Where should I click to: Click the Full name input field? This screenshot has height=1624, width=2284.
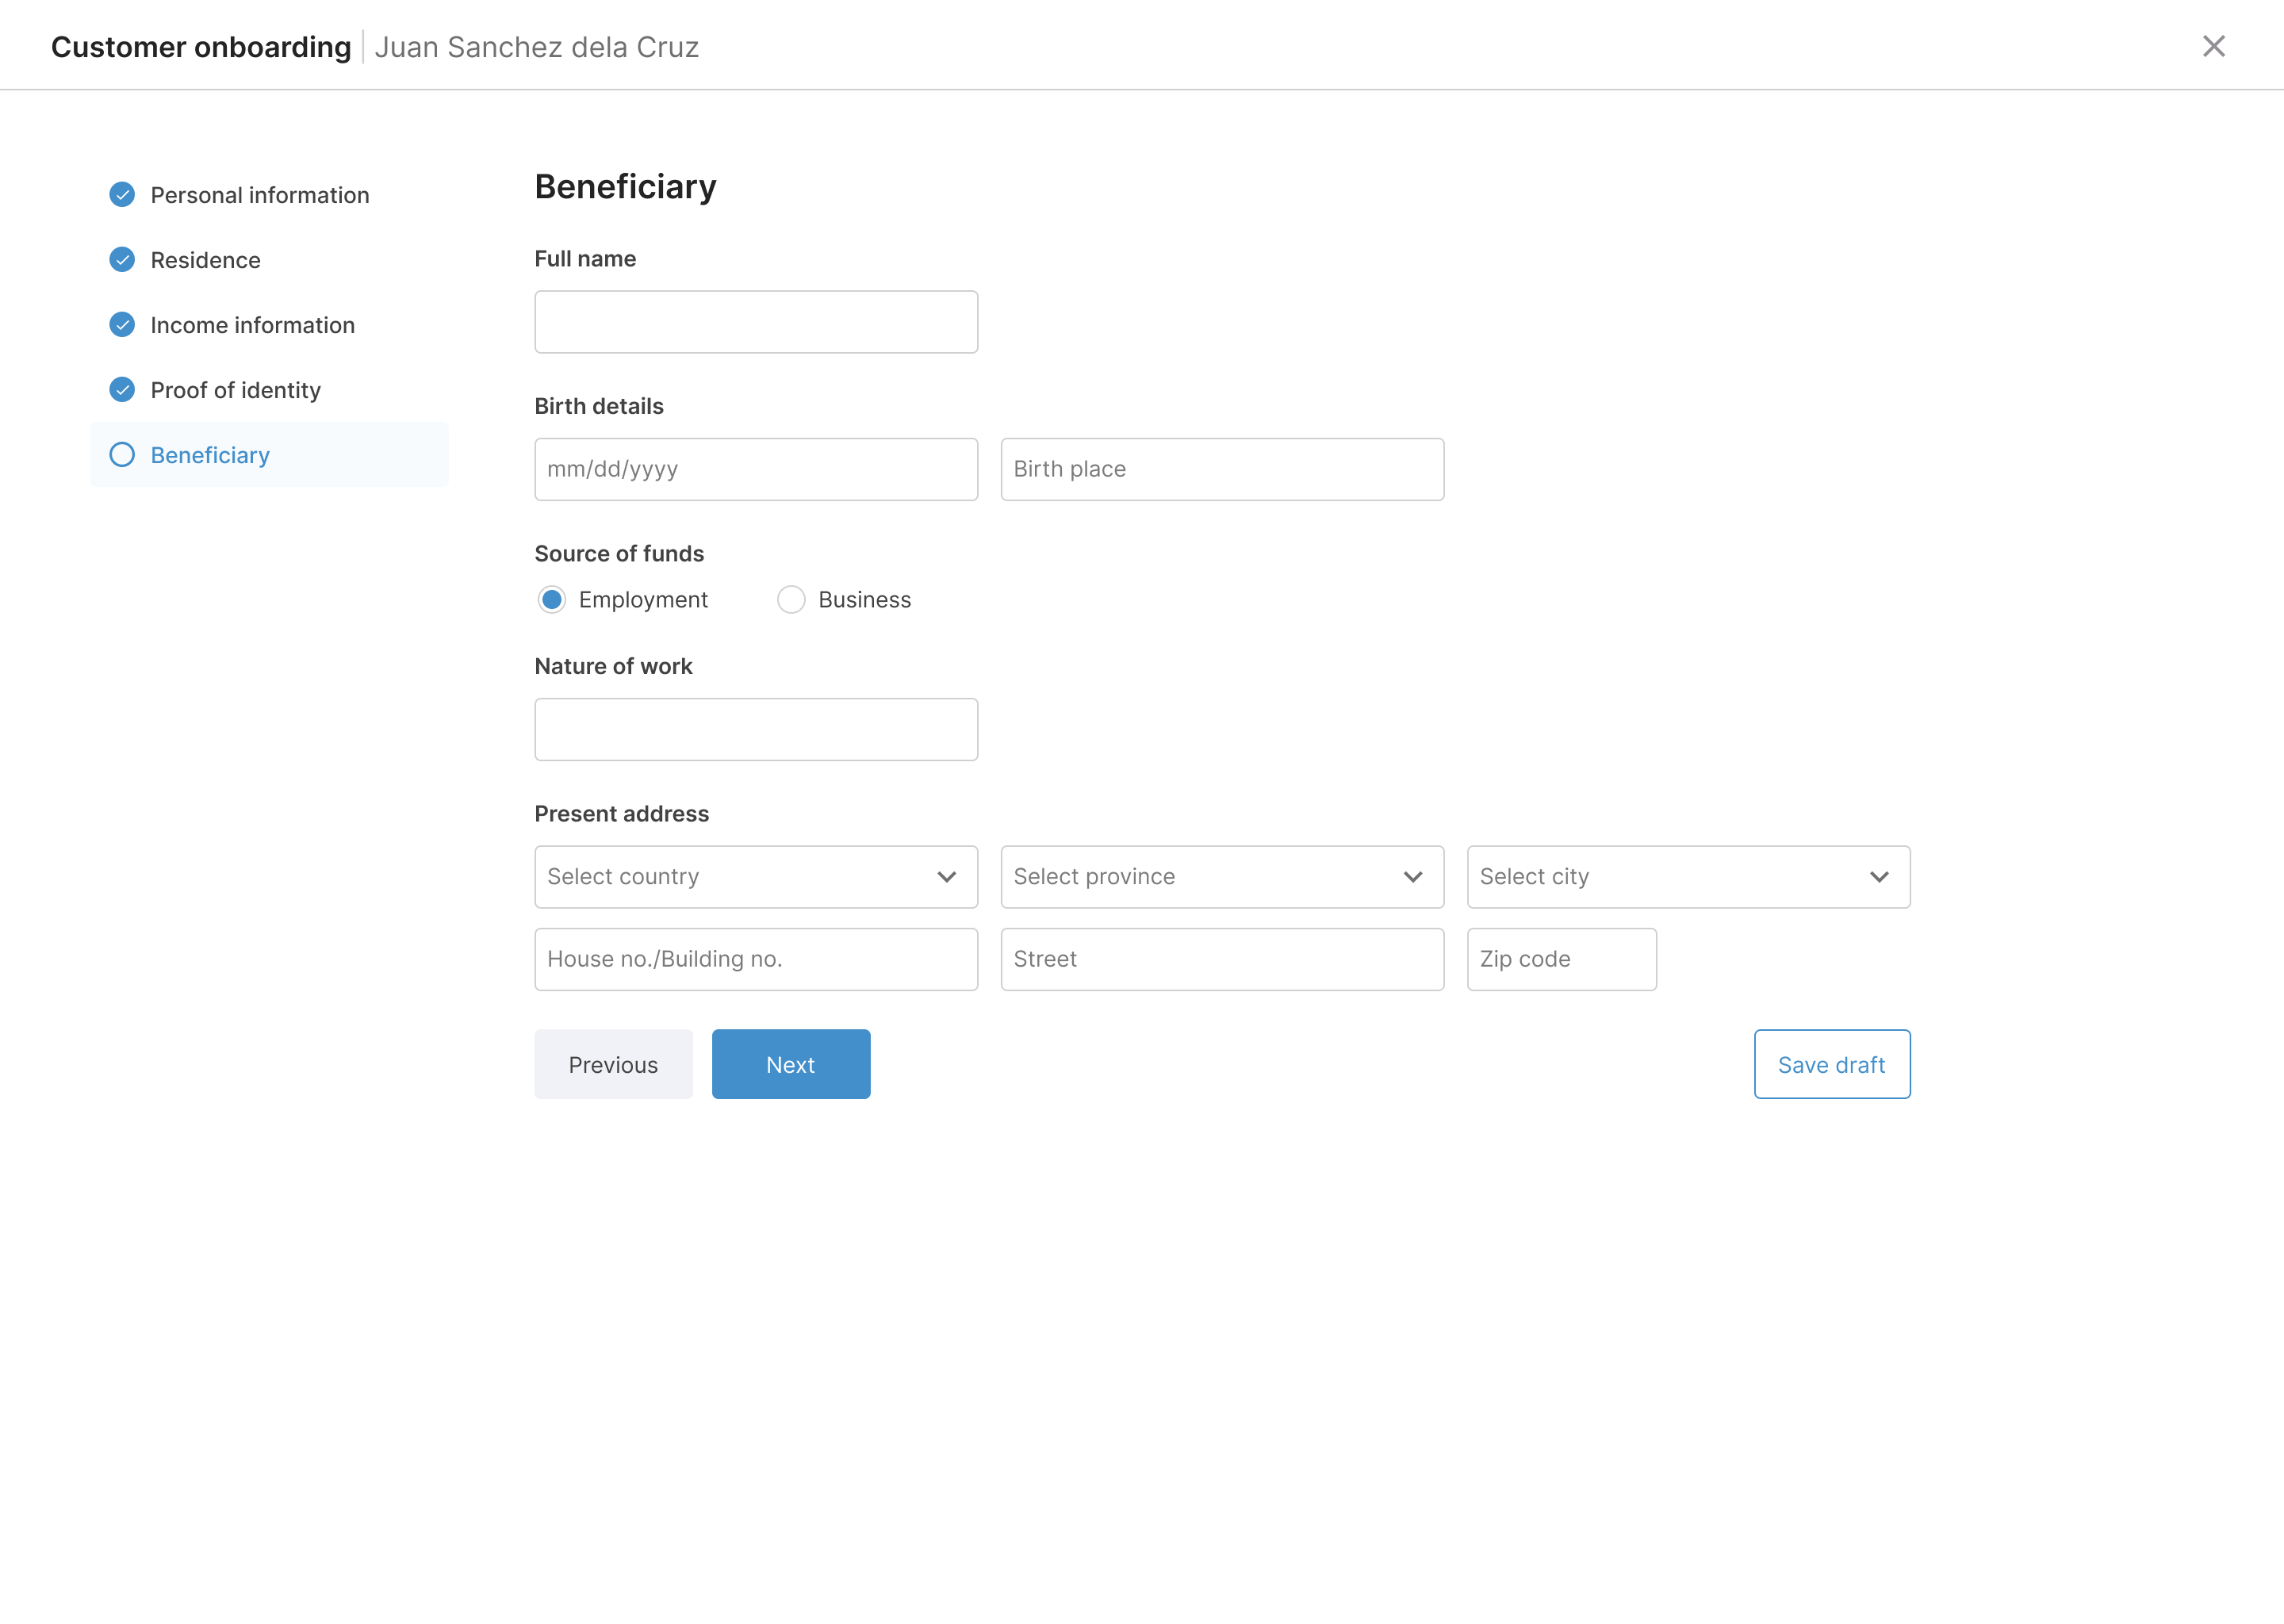click(x=755, y=321)
